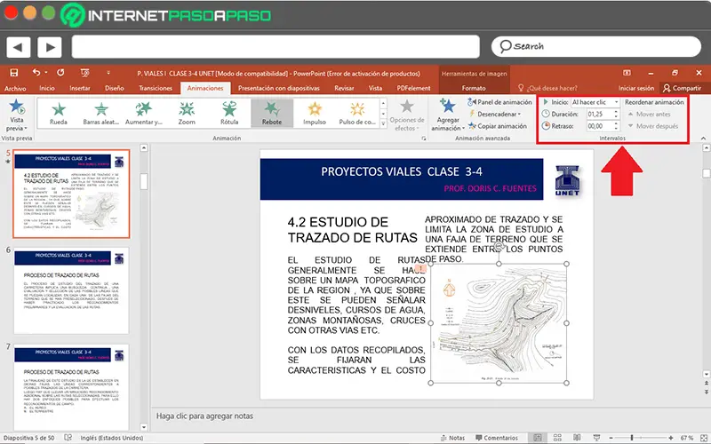The height and width of the screenshot is (444, 711).
Task: Switch to Normal view icon
Action: 538,438
